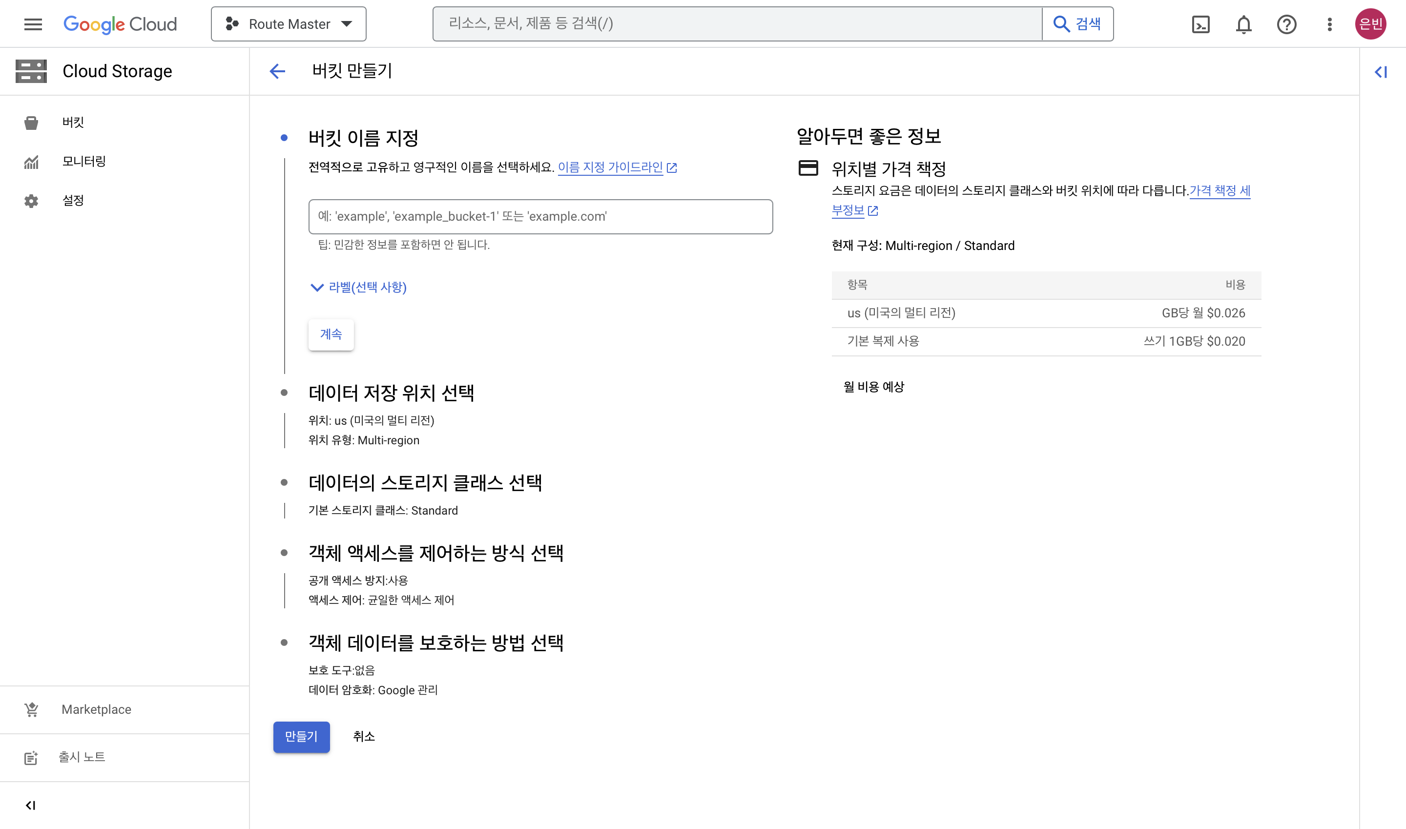
Task: Go to 버킷 in sidebar
Action: pos(73,123)
